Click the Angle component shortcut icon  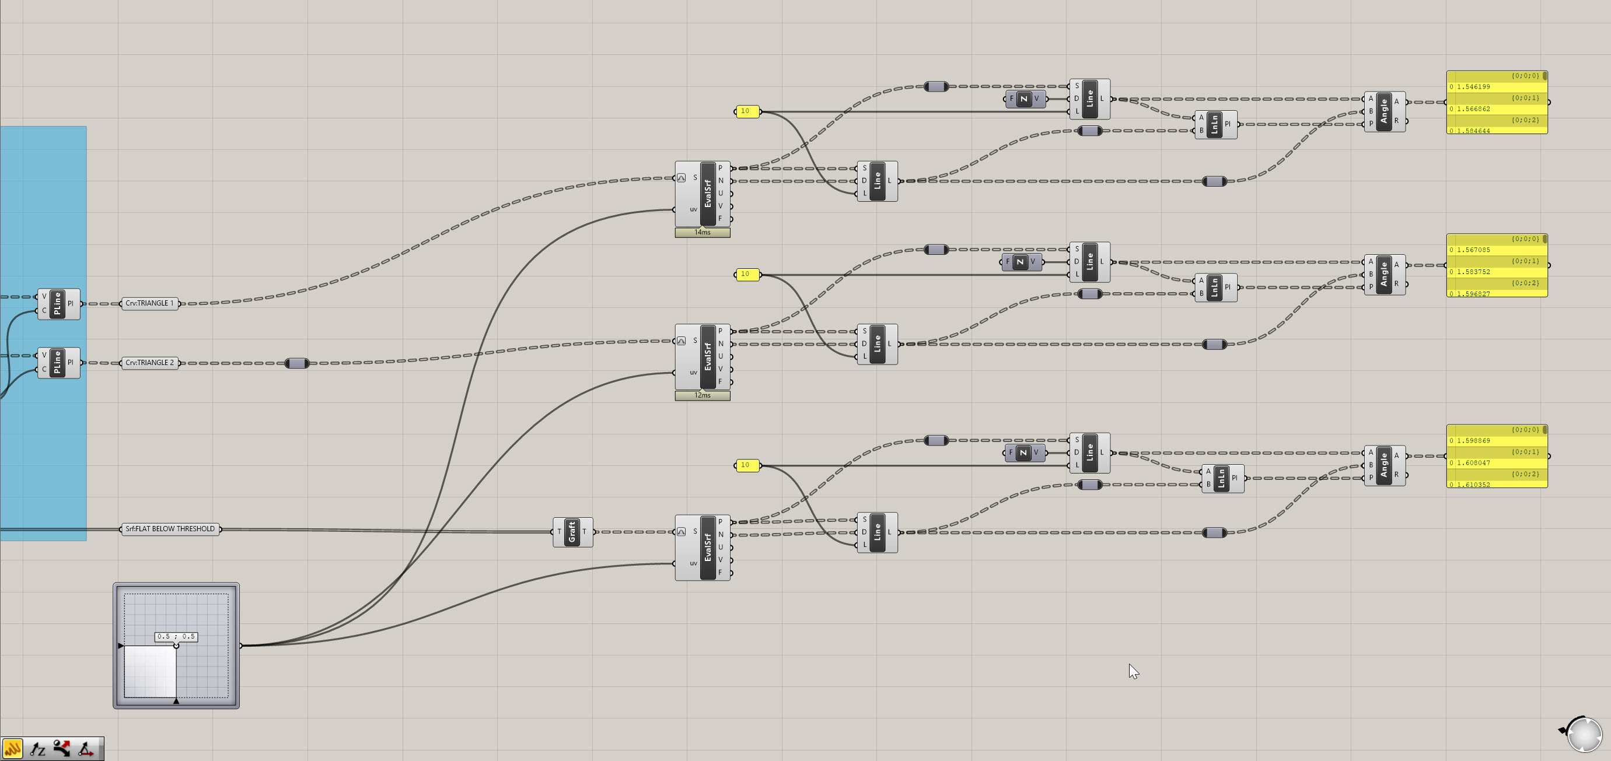coord(86,748)
